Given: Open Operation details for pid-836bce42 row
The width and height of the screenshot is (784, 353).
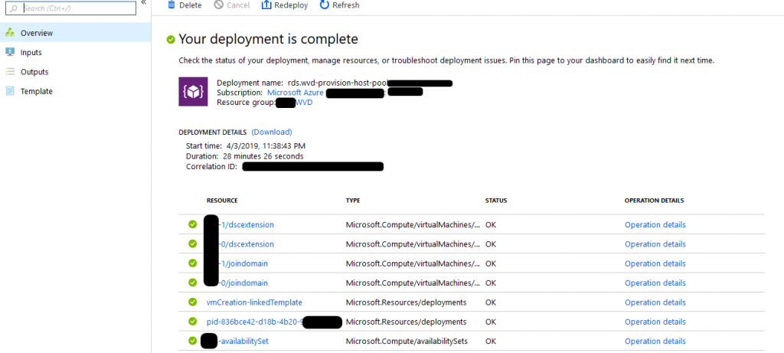Looking at the screenshot, I should [x=655, y=322].
